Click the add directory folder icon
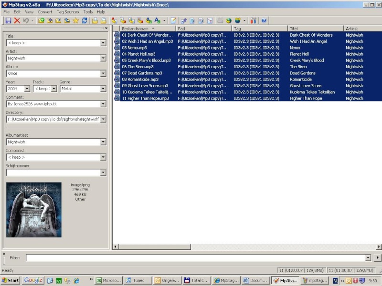The image size is (382, 286). tap(50, 20)
